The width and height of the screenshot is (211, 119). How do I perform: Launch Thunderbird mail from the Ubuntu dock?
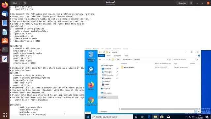(x=5, y=14)
